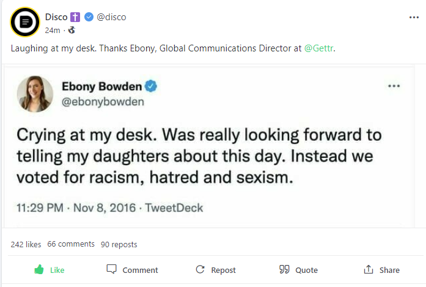Open the three-dot menu on embedded tweet
Viewport: 426px width, 287px height.
tap(394, 86)
